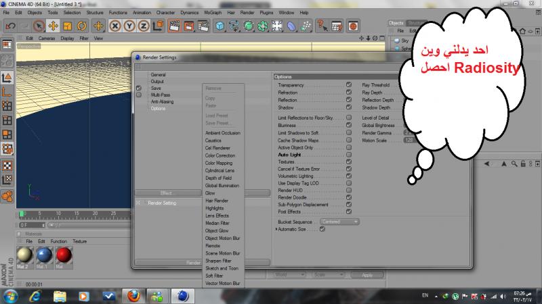This screenshot has height=304, width=542.
Task: Toggle the X axis lock
Action: [x=115, y=26]
